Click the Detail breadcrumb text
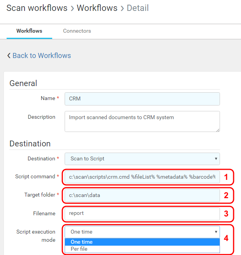 point(137,8)
